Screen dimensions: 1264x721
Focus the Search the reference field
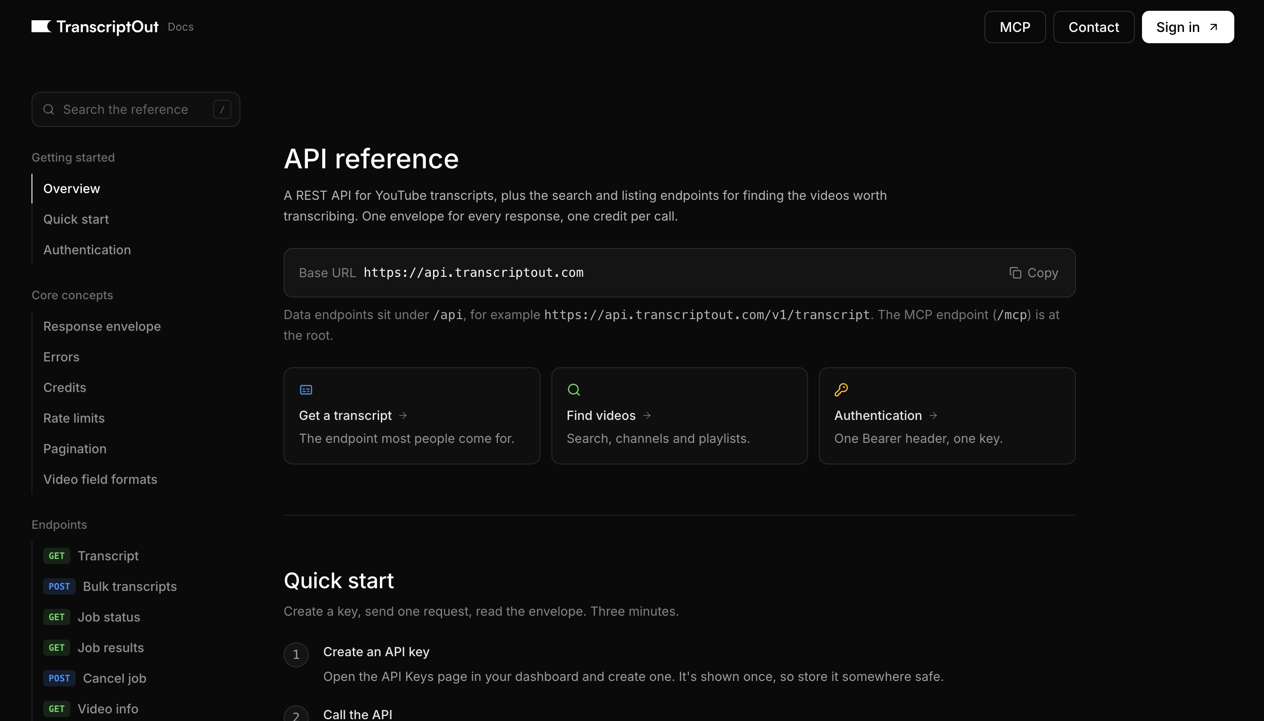tap(135, 109)
